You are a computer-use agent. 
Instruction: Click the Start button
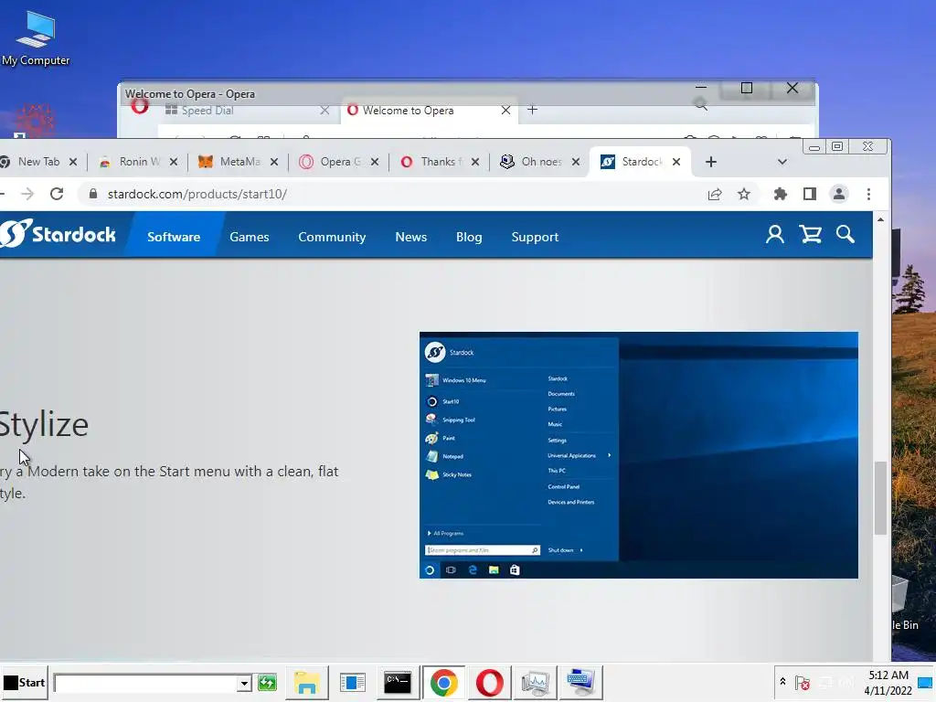[24, 682]
